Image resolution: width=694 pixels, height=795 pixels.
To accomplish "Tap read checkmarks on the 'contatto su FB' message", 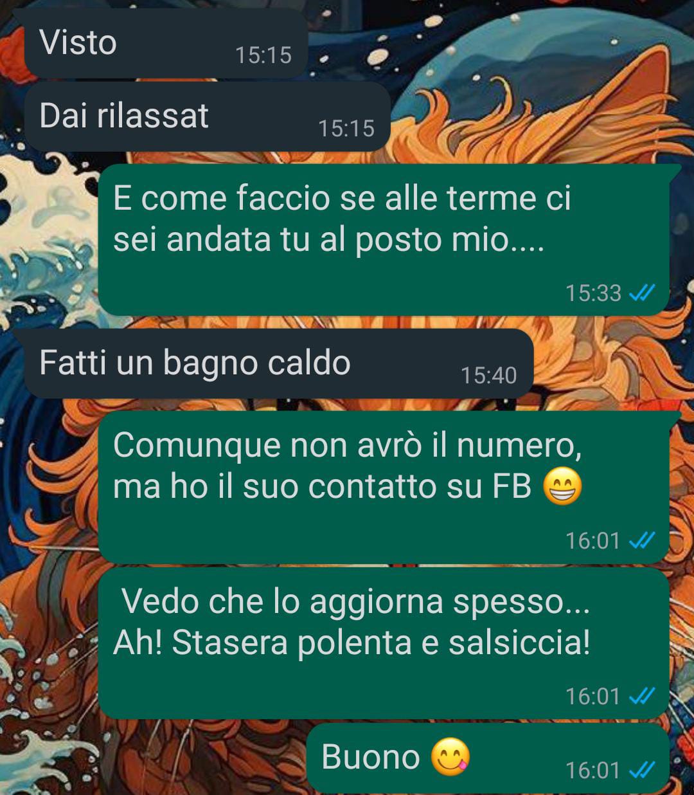I will pyautogui.click(x=641, y=541).
